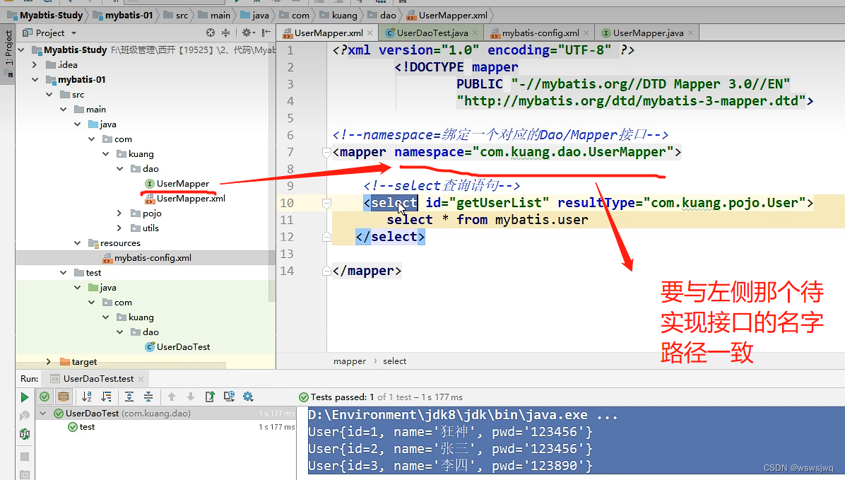Fold the mapper tag at line 7

pyautogui.click(x=326, y=153)
